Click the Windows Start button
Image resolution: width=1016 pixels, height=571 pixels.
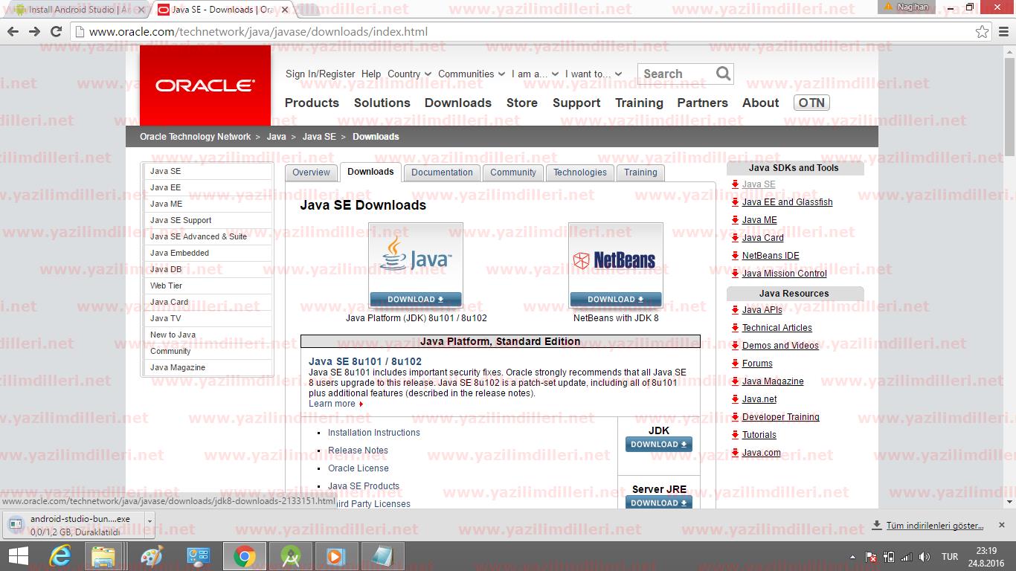pyautogui.click(x=18, y=556)
